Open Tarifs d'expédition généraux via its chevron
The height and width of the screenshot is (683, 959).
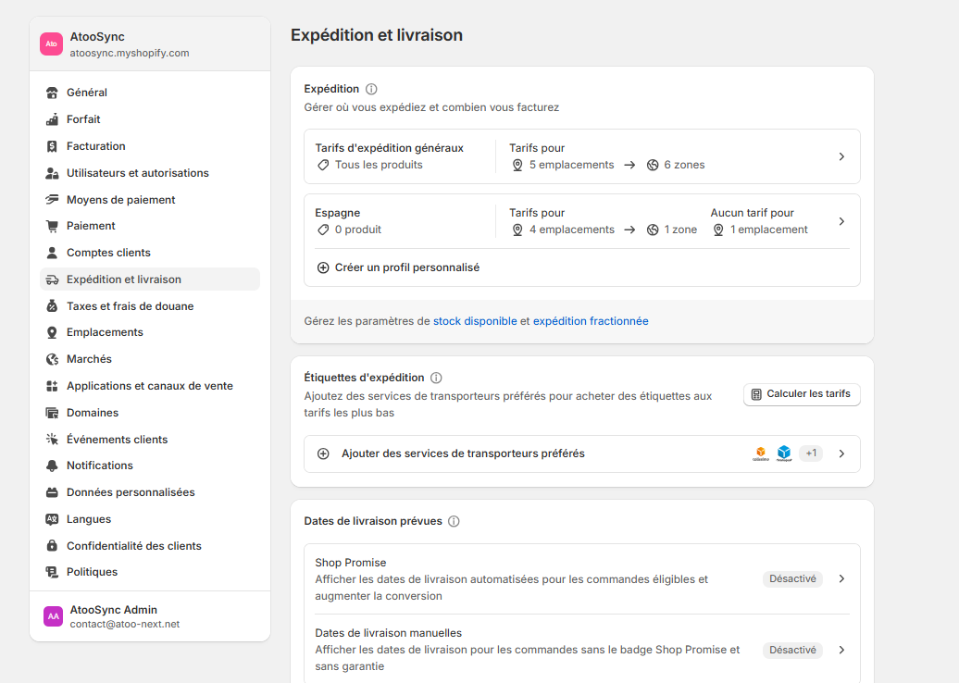pyautogui.click(x=841, y=156)
